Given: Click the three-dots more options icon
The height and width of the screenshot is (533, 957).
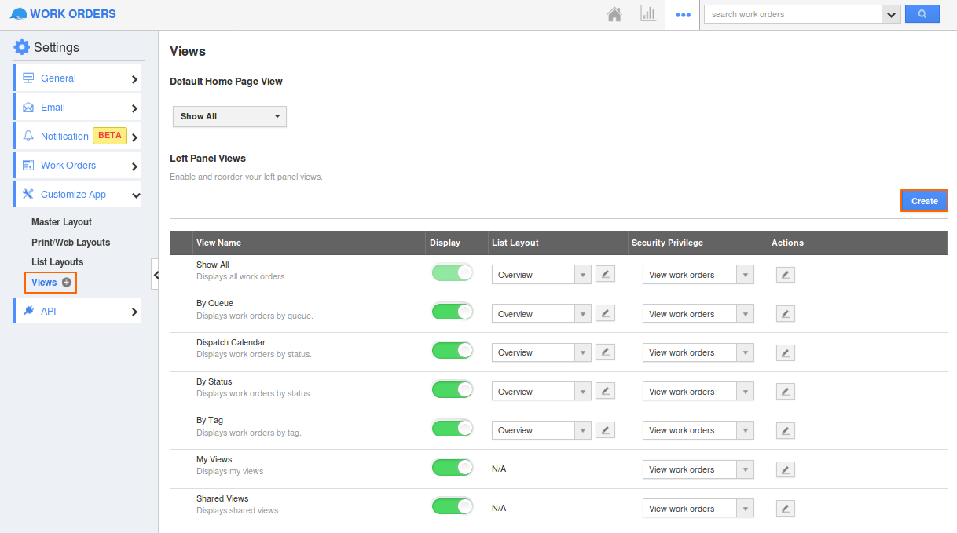Looking at the screenshot, I should (683, 15).
